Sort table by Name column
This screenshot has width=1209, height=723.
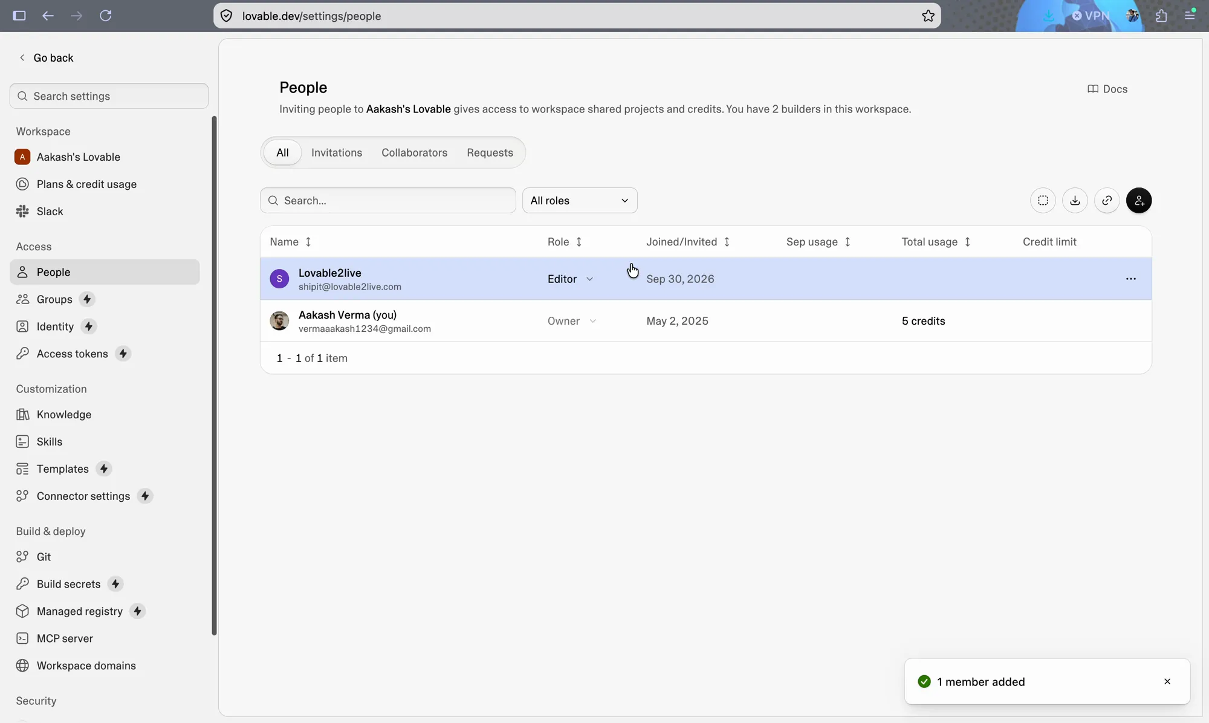click(x=291, y=242)
